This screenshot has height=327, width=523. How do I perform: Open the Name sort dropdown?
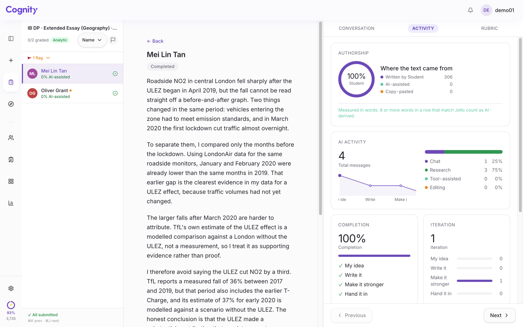[92, 40]
